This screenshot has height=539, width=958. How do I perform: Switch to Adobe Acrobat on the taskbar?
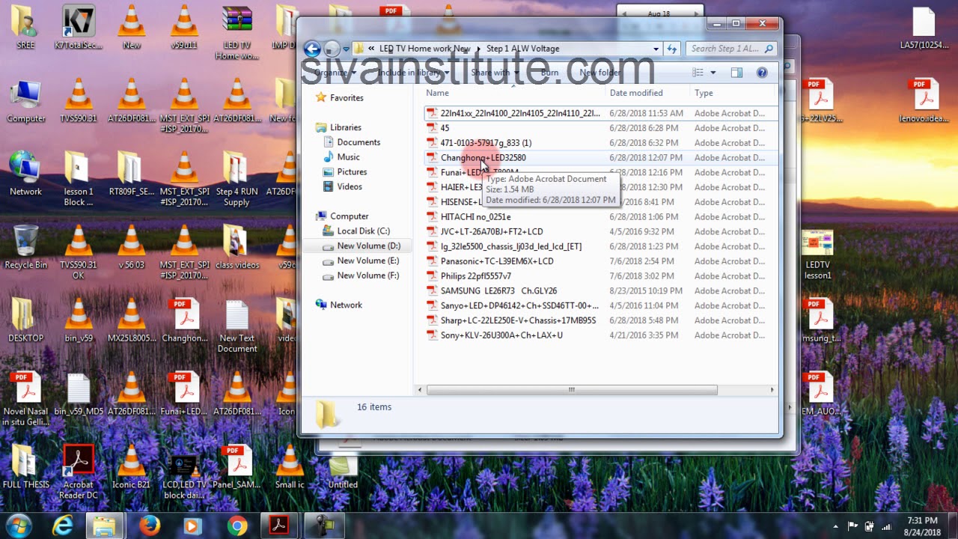click(x=279, y=526)
